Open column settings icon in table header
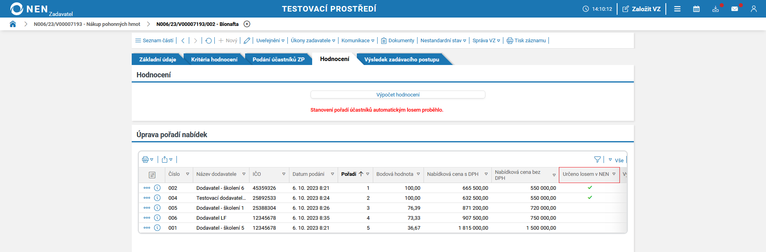The width and height of the screenshot is (766, 252). (x=152, y=175)
